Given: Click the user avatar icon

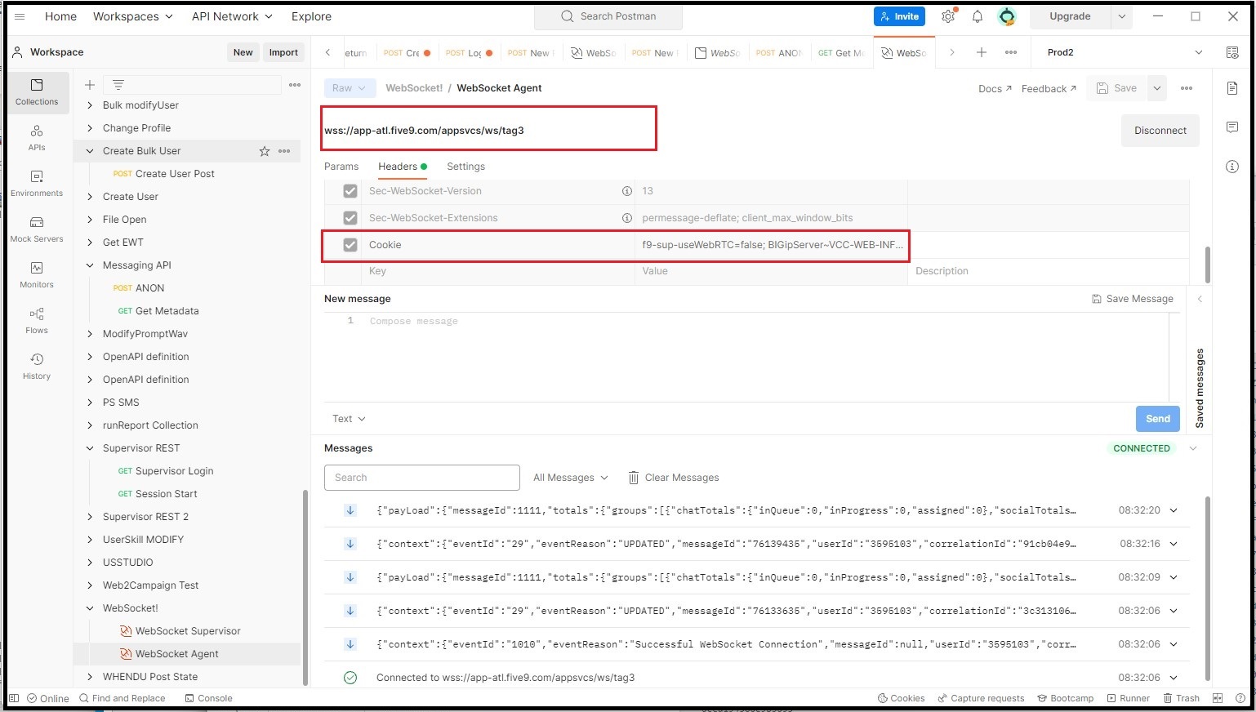Looking at the screenshot, I should [1007, 16].
